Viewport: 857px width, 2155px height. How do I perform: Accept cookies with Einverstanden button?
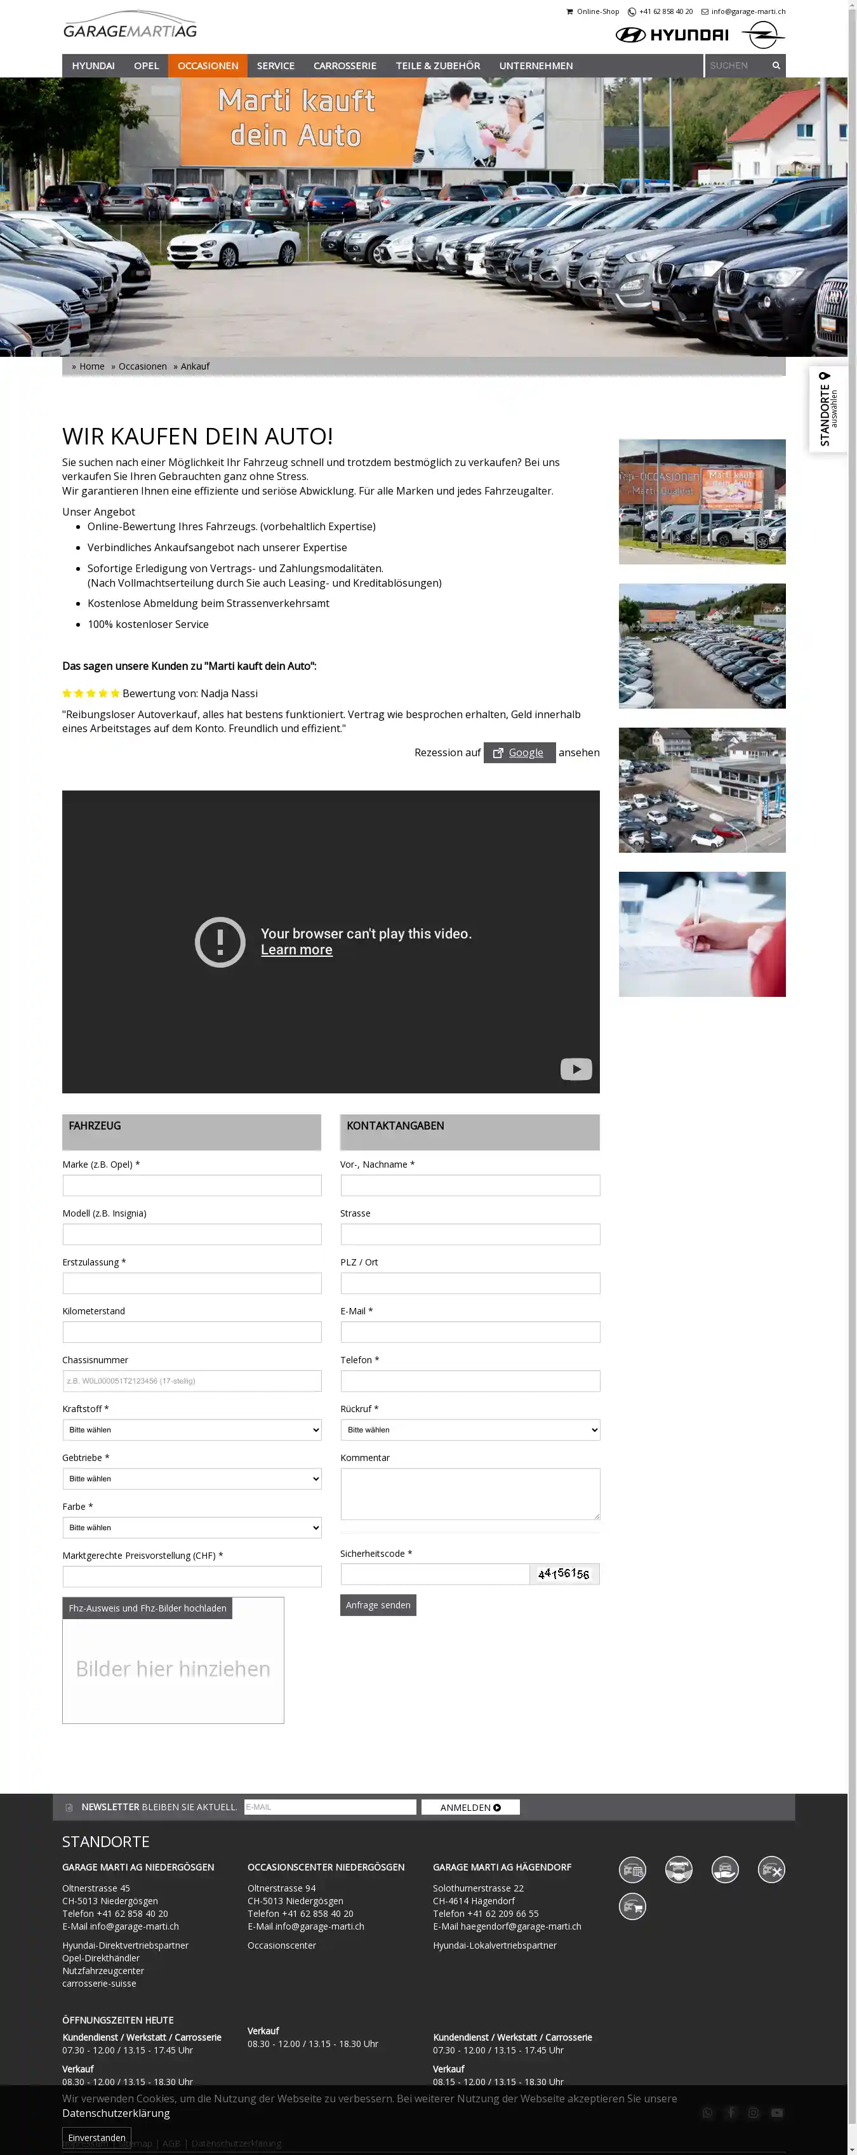click(x=96, y=2137)
